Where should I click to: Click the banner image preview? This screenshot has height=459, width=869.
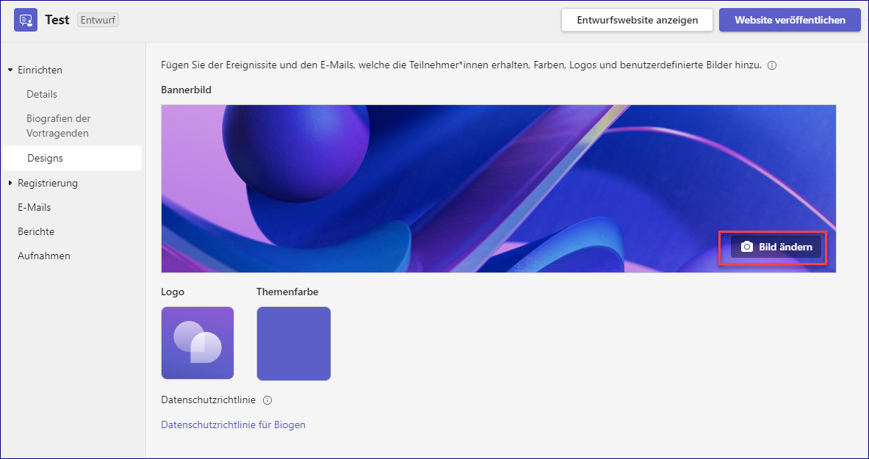pyautogui.click(x=498, y=189)
